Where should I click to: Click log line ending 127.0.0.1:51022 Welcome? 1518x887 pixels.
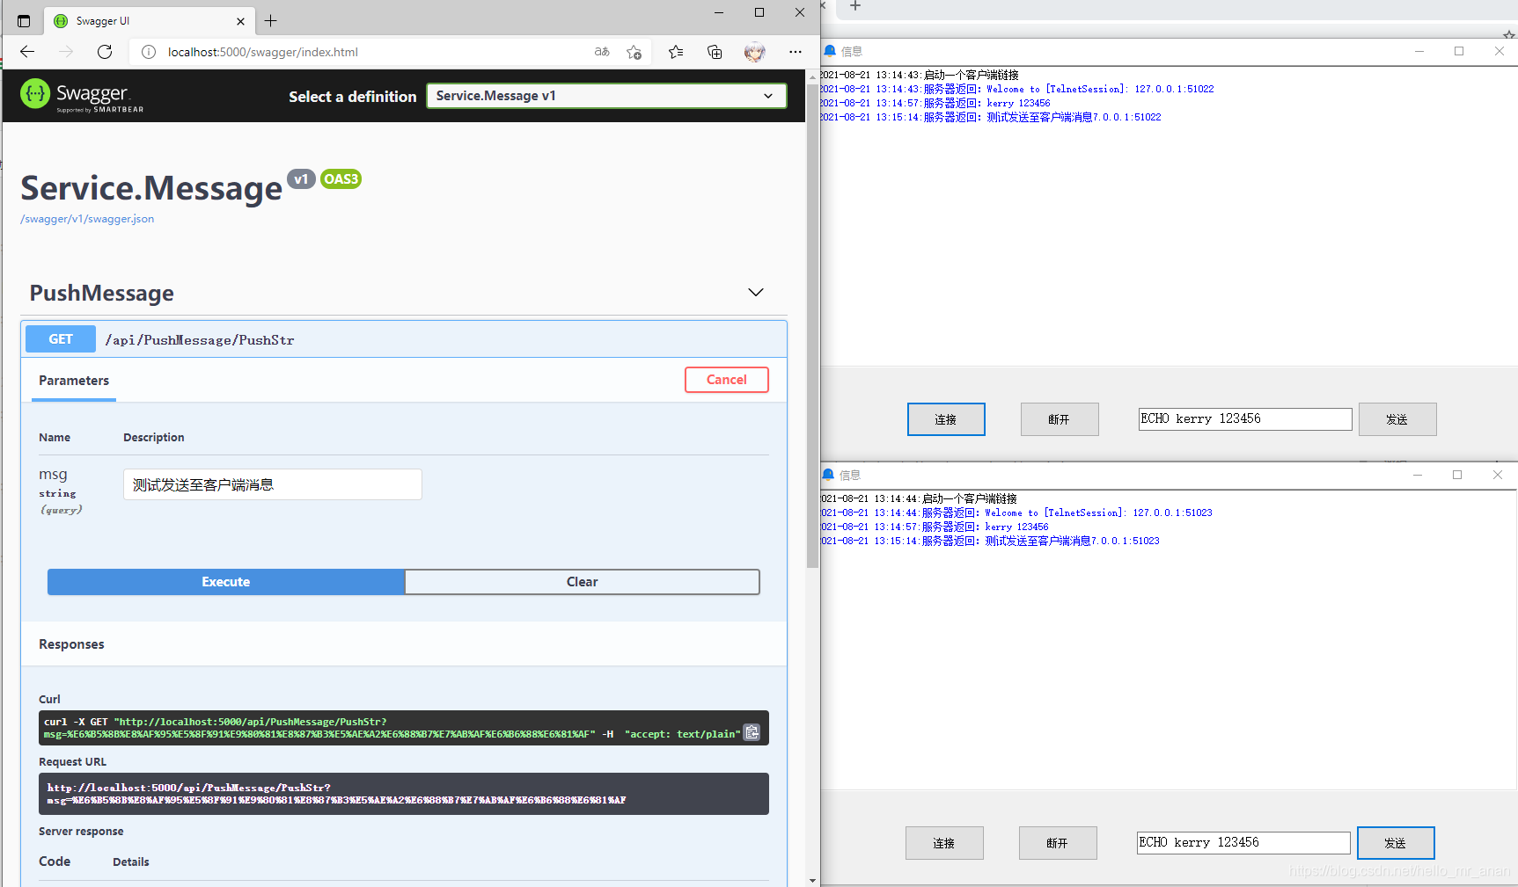tap(1016, 89)
